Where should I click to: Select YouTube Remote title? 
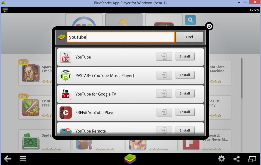90,131
